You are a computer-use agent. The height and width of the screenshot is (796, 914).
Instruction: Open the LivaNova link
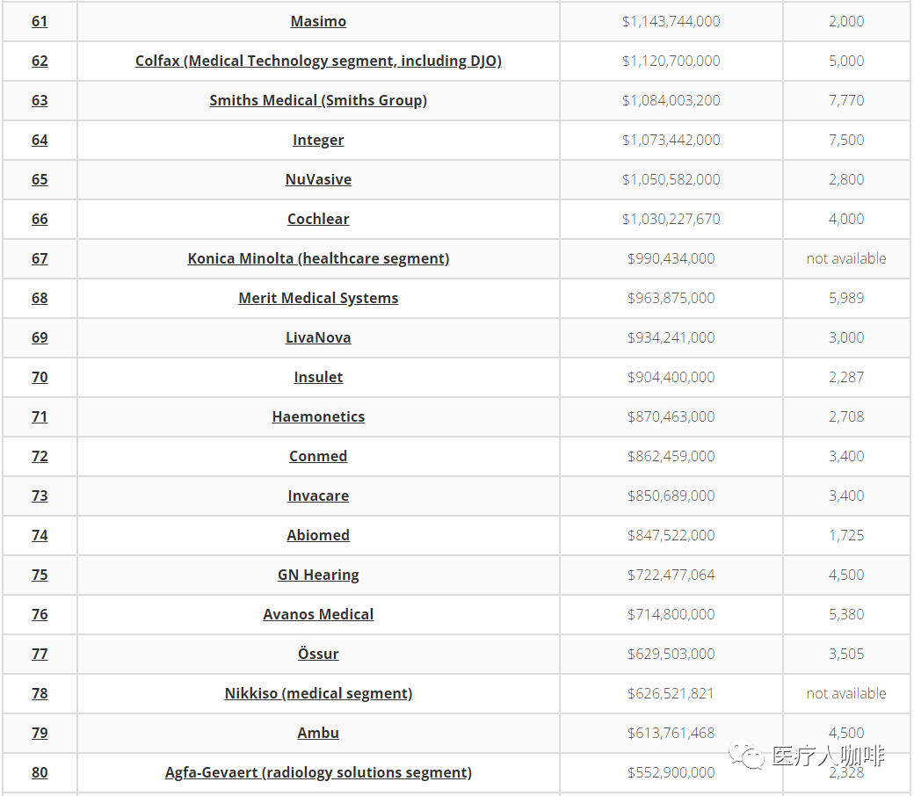318,337
